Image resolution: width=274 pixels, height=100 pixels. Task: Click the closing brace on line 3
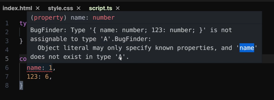coord(21,41)
